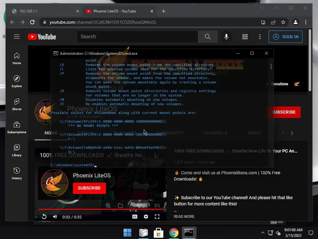Open the featured video title link
318x239 pixels.
[x=235, y=151]
